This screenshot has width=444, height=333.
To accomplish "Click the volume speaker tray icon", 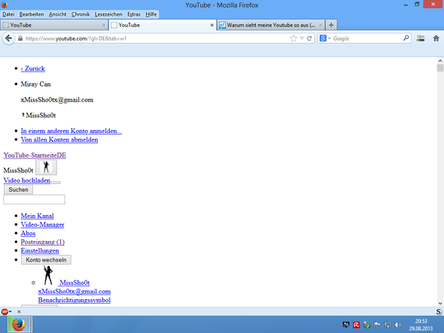I will coord(398,325).
